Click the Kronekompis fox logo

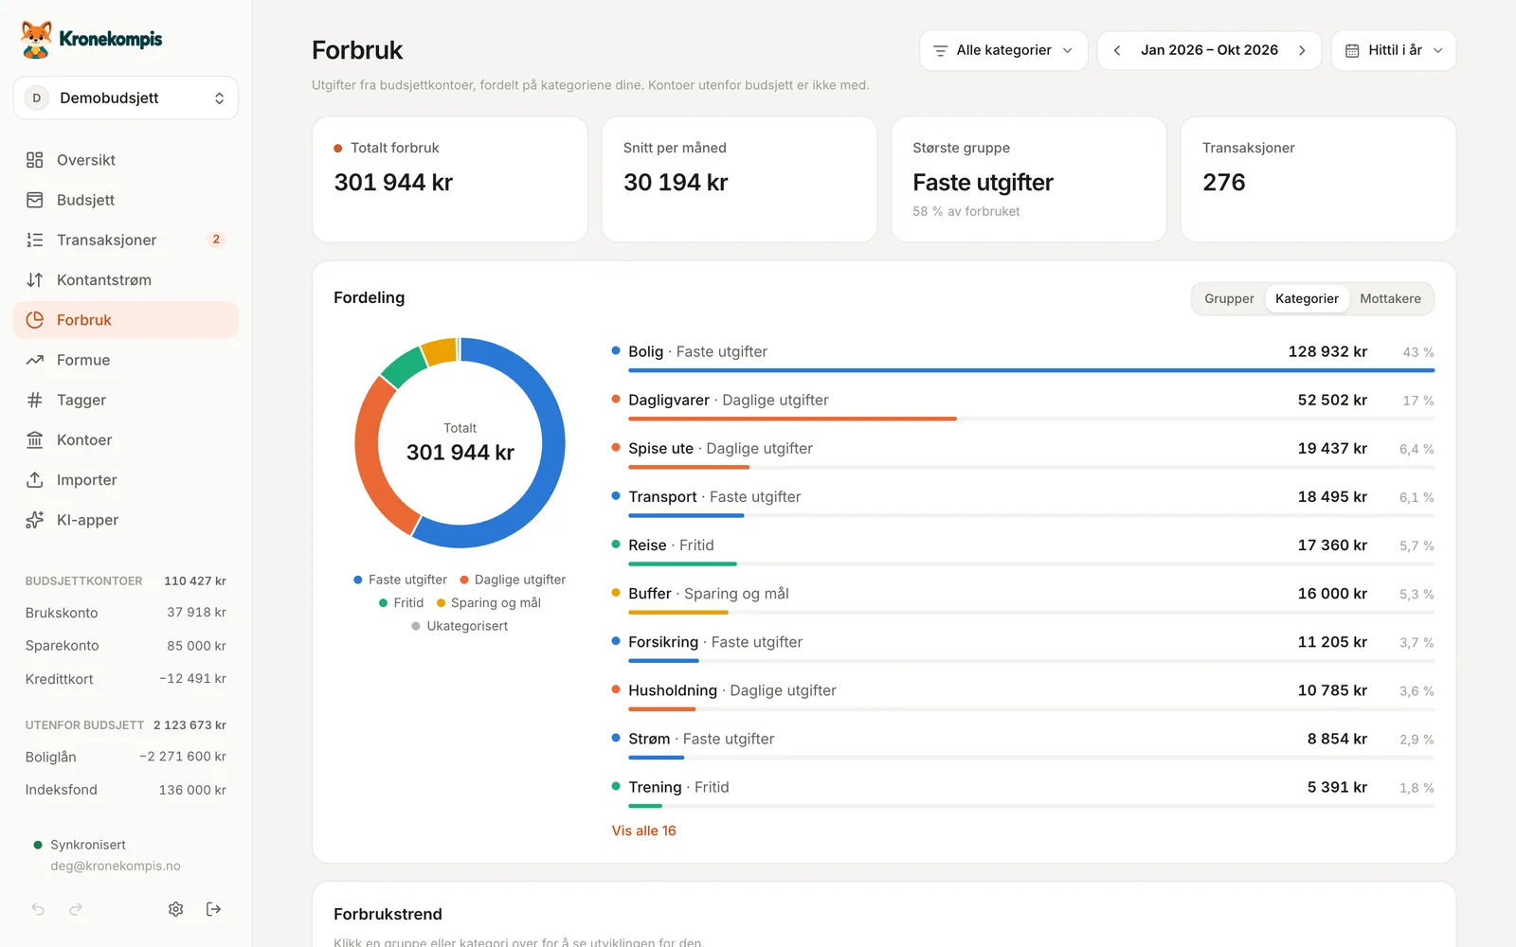36,39
